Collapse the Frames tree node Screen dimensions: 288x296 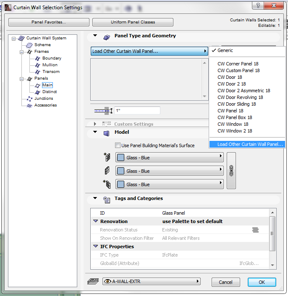(22, 52)
